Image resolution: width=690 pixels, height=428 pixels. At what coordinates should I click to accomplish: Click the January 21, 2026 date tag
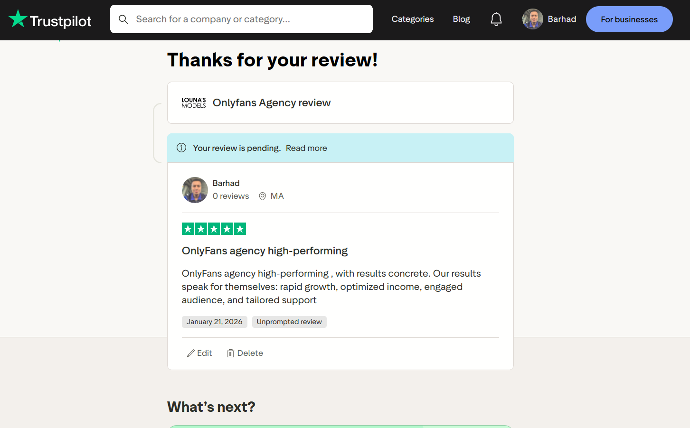(214, 322)
